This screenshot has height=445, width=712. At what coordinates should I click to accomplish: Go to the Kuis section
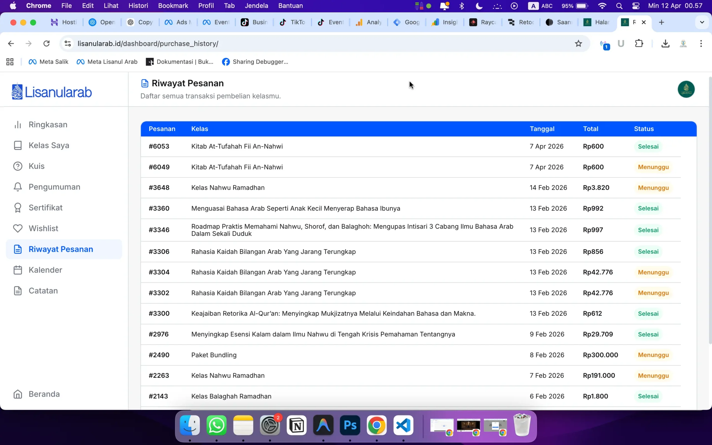tap(36, 166)
